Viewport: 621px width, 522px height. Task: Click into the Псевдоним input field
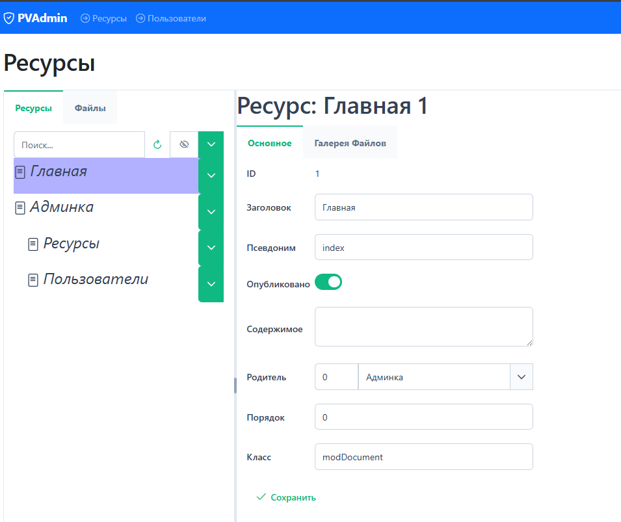(423, 248)
